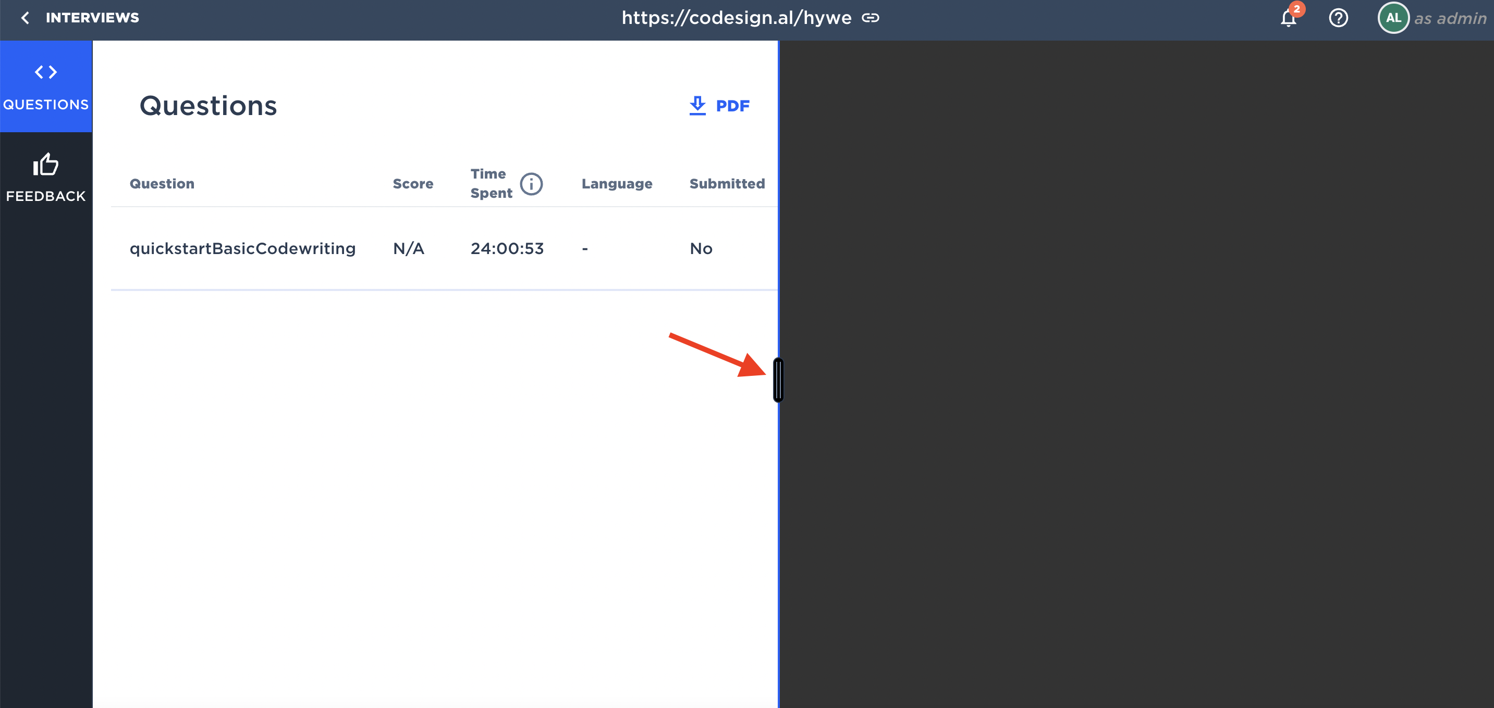Viewport: 1494px width, 708px height.
Task: Open the quickstartBasicCodewriting question
Action: tap(242, 248)
